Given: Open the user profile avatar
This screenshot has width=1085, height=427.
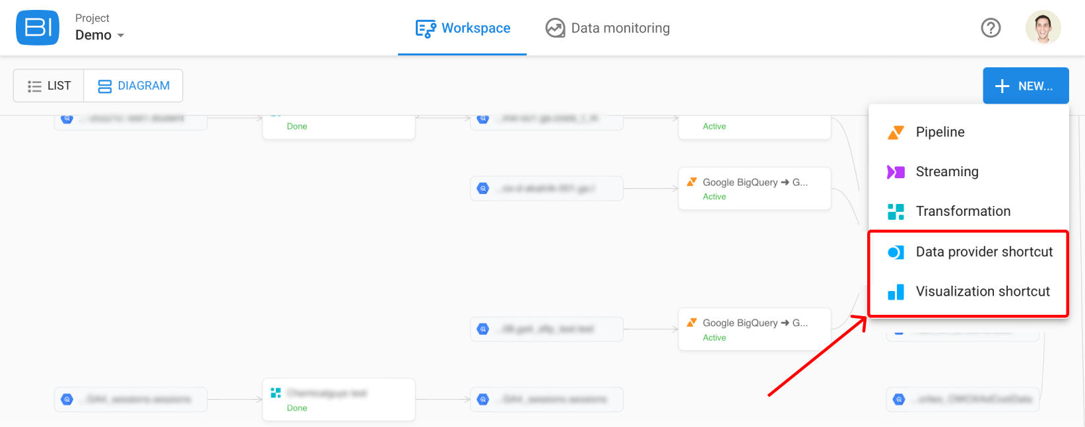Looking at the screenshot, I should tap(1043, 28).
